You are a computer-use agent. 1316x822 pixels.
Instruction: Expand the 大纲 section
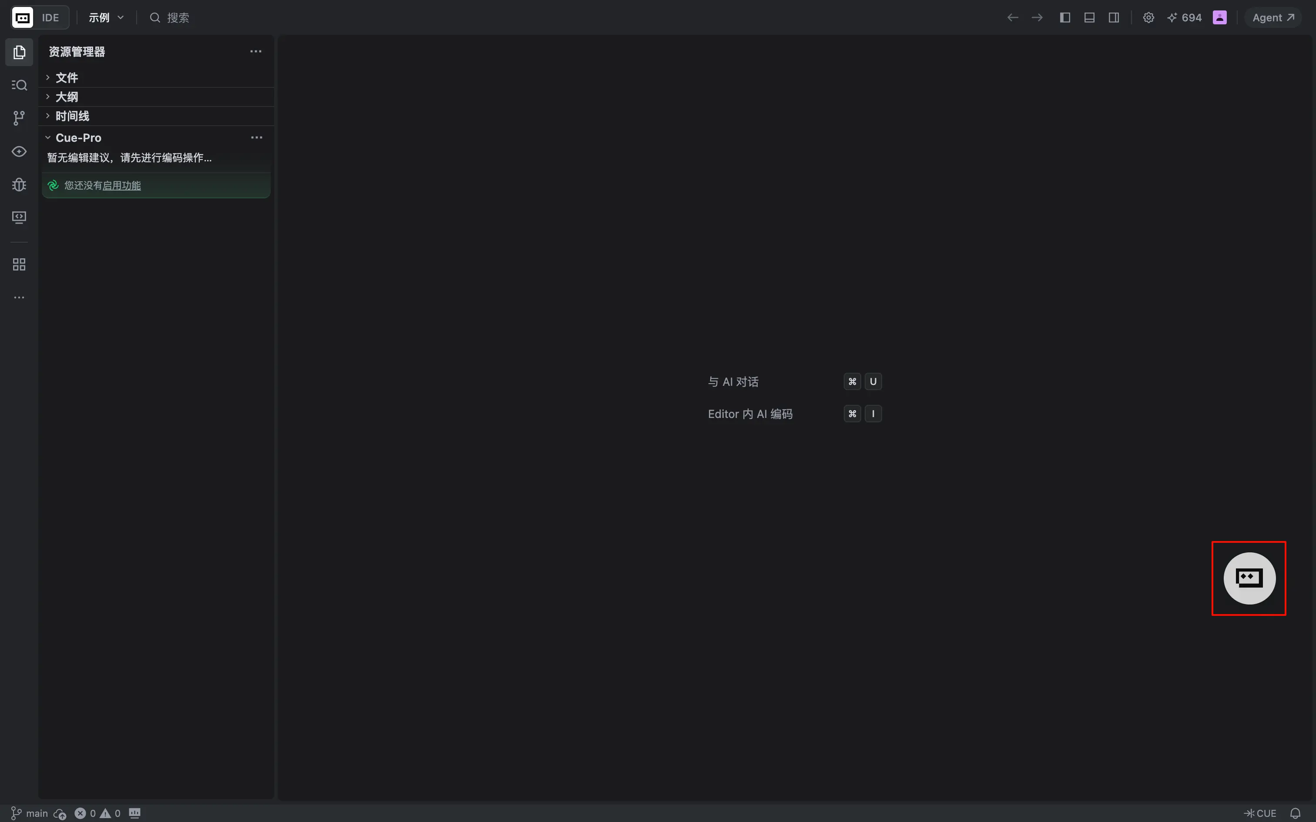click(157, 97)
